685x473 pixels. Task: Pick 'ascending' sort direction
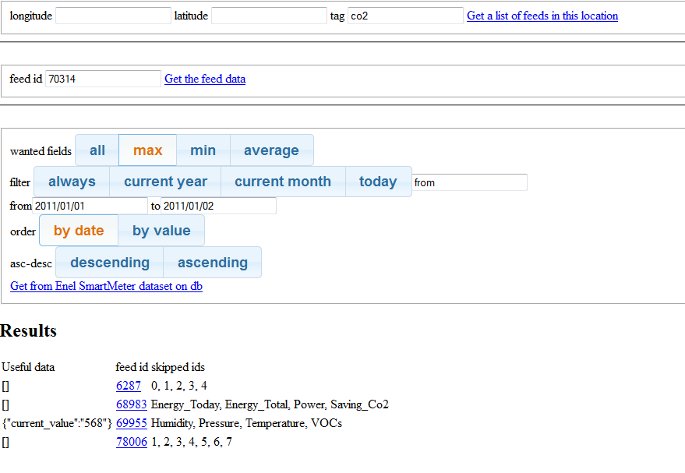(x=212, y=263)
